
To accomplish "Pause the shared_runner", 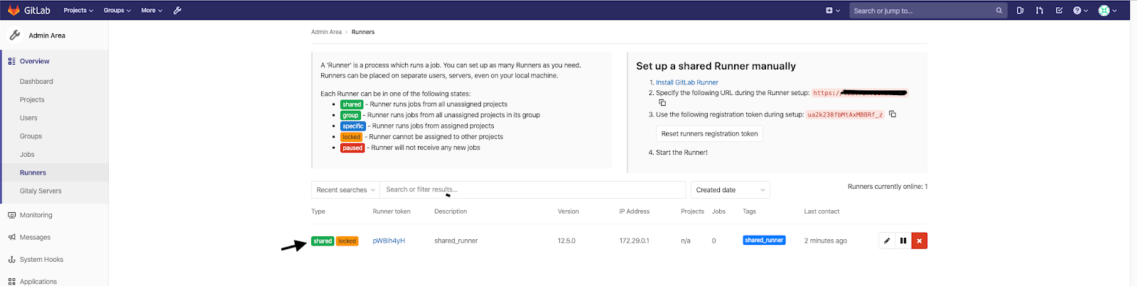I will pyautogui.click(x=903, y=241).
